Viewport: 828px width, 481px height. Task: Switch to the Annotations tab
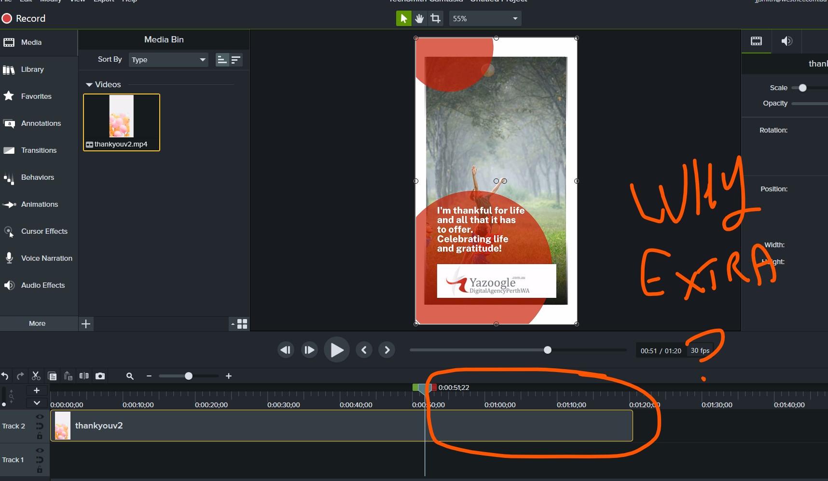[x=41, y=123]
